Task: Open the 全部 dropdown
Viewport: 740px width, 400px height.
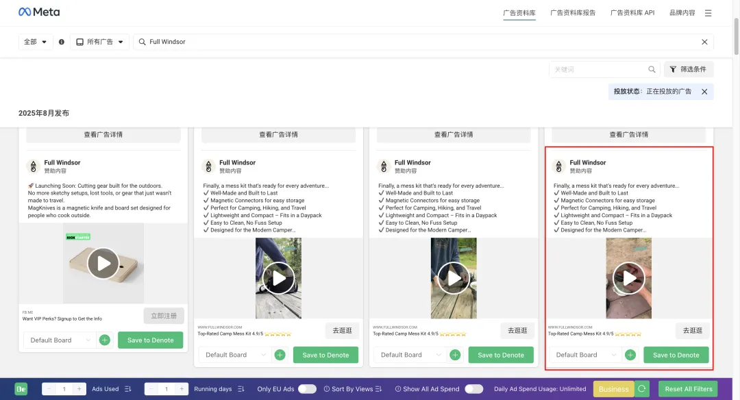Action: tap(36, 42)
